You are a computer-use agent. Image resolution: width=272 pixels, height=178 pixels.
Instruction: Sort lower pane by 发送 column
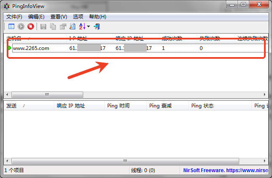click(29, 106)
